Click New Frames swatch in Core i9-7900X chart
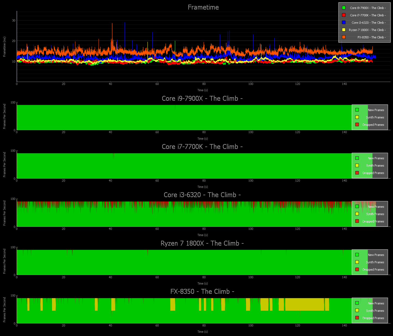The width and height of the screenshot is (393, 336). tap(357, 110)
